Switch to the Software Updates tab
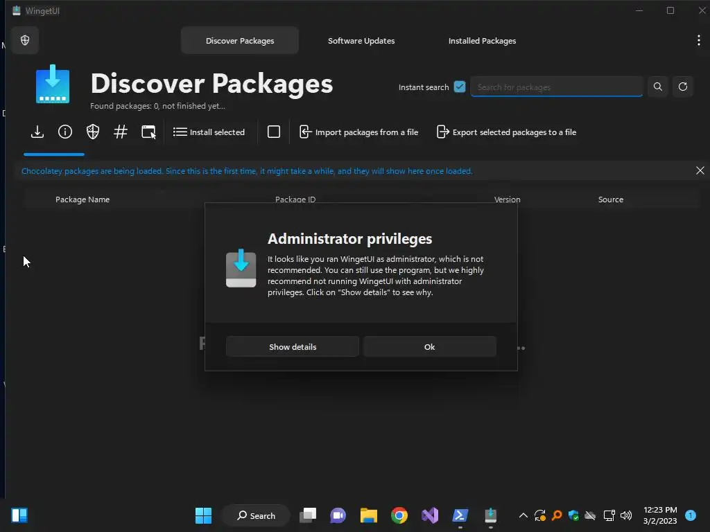Viewport: 710px width, 532px height. coord(361,41)
